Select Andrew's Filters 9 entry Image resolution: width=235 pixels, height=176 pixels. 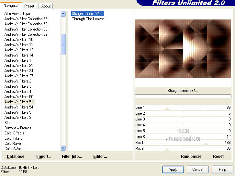point(18,117)
